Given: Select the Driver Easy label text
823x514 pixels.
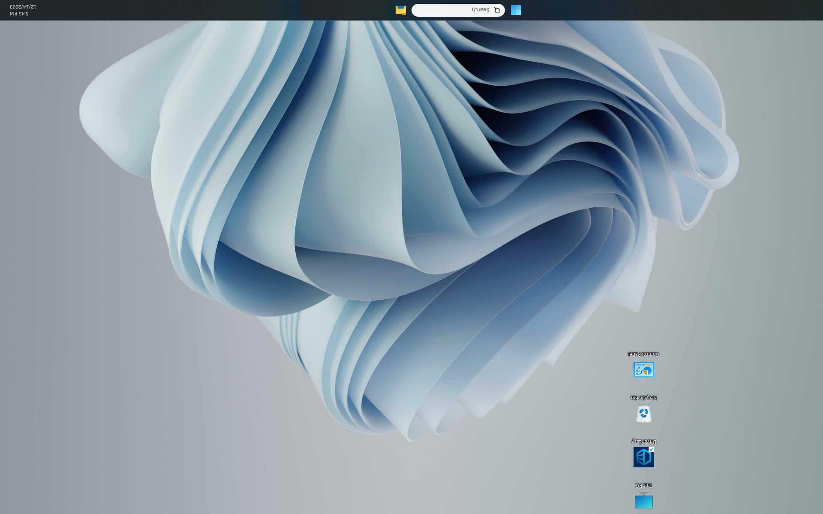Looking at the screenshot, I should point(644,441).
